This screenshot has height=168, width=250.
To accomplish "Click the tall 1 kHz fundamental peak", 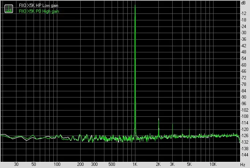I will 135,70.
